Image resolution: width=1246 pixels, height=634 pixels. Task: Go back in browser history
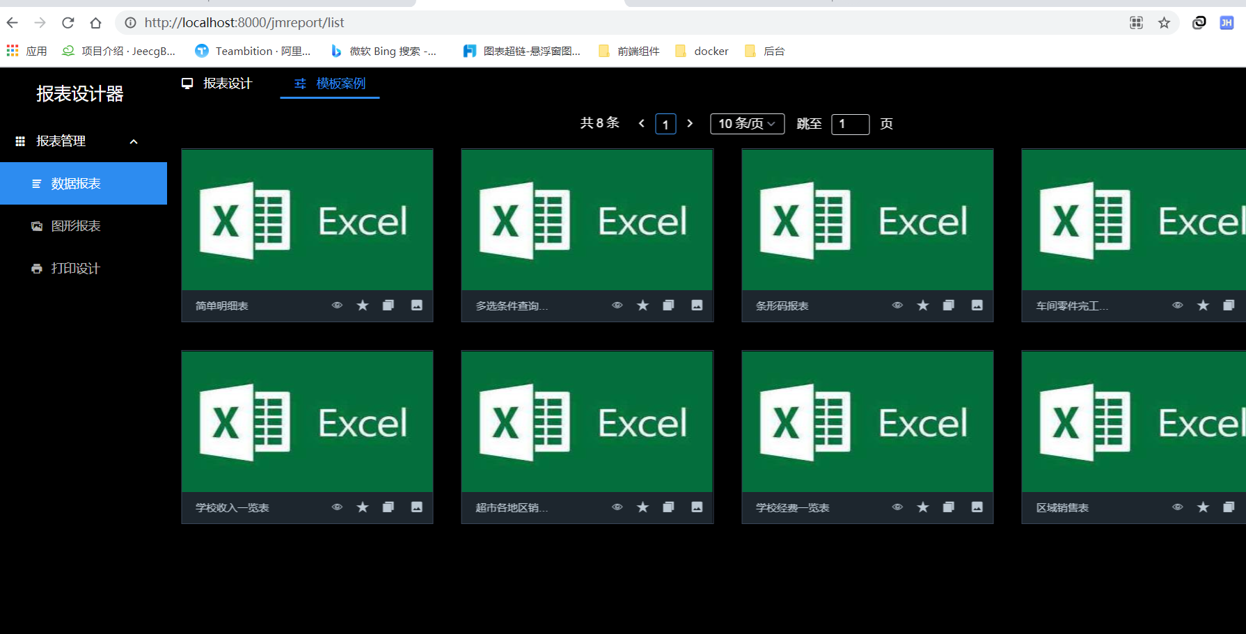pos(13,23)
